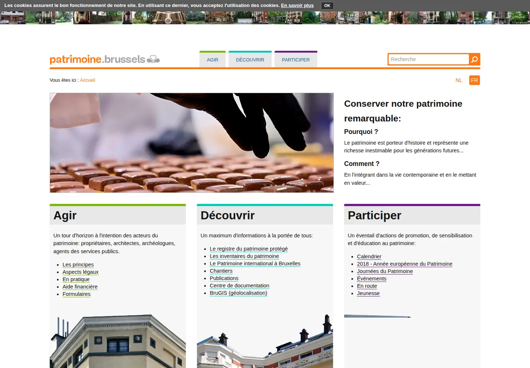Accept cookies with the OK button
The width and height of the screenshot is (530, 368).
click(327, 6)
